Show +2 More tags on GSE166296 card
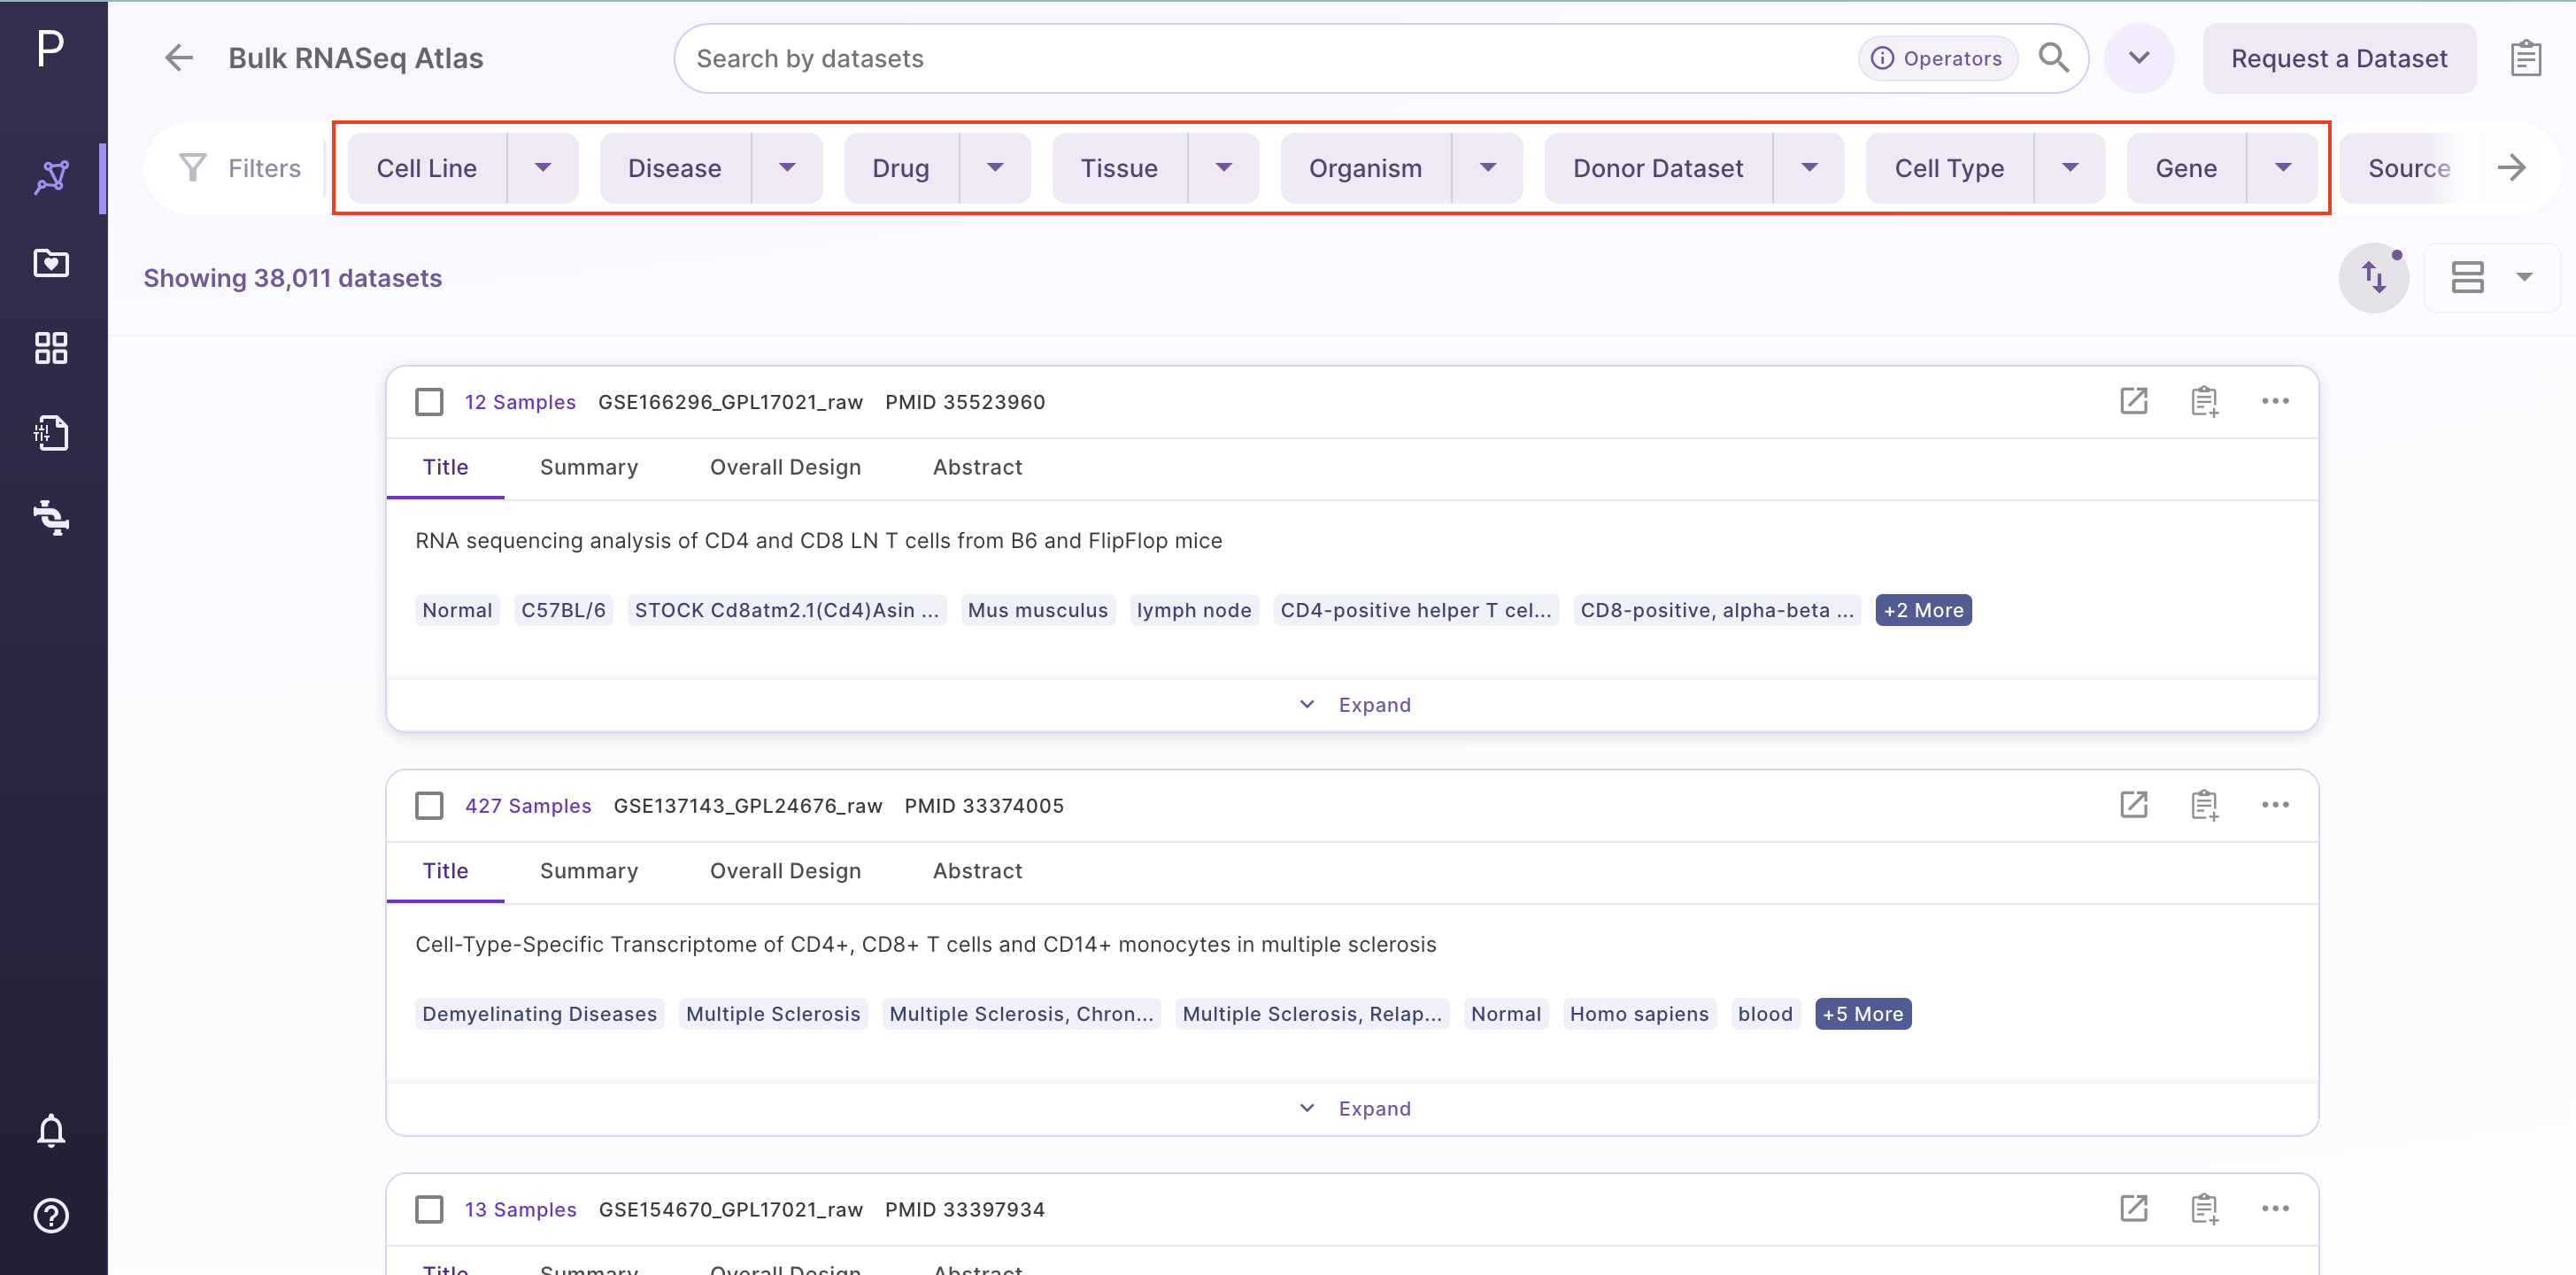2576x1275 pixels. click(1923, 610)
